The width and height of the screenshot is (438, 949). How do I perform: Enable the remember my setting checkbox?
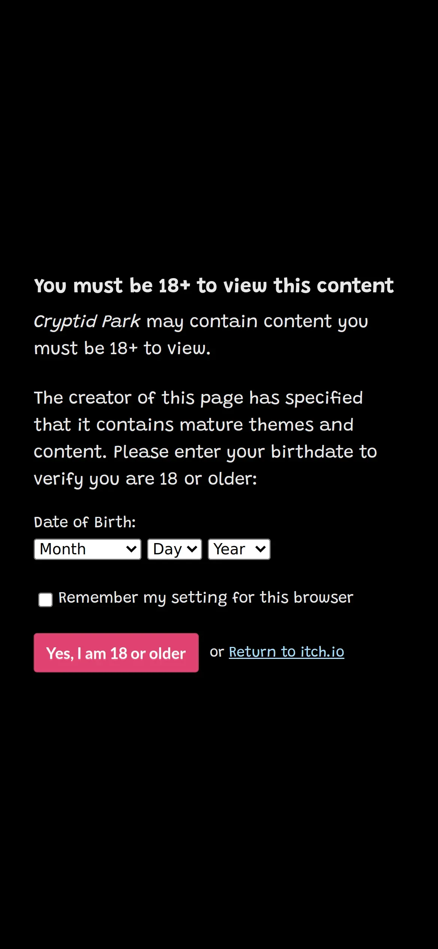(x=46, y=600)
